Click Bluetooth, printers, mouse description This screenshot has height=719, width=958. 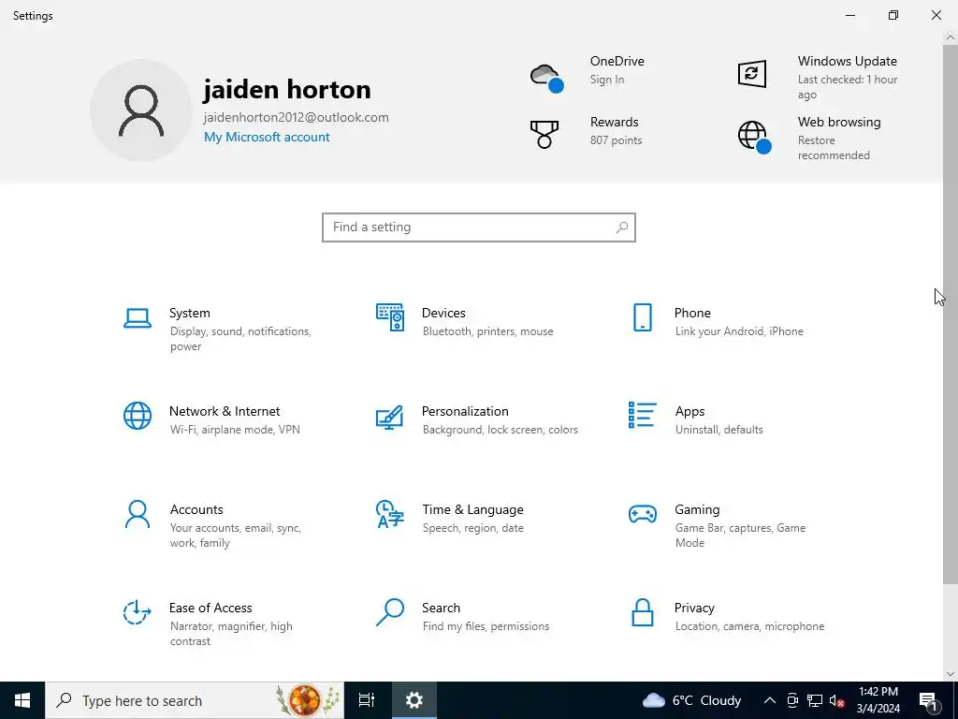(x=487, y=331)
